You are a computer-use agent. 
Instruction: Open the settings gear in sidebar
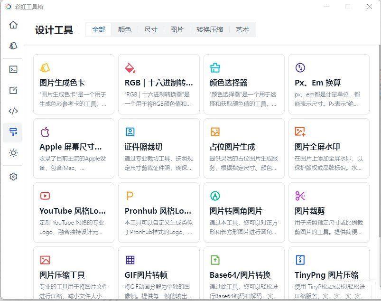click(13, 176)
